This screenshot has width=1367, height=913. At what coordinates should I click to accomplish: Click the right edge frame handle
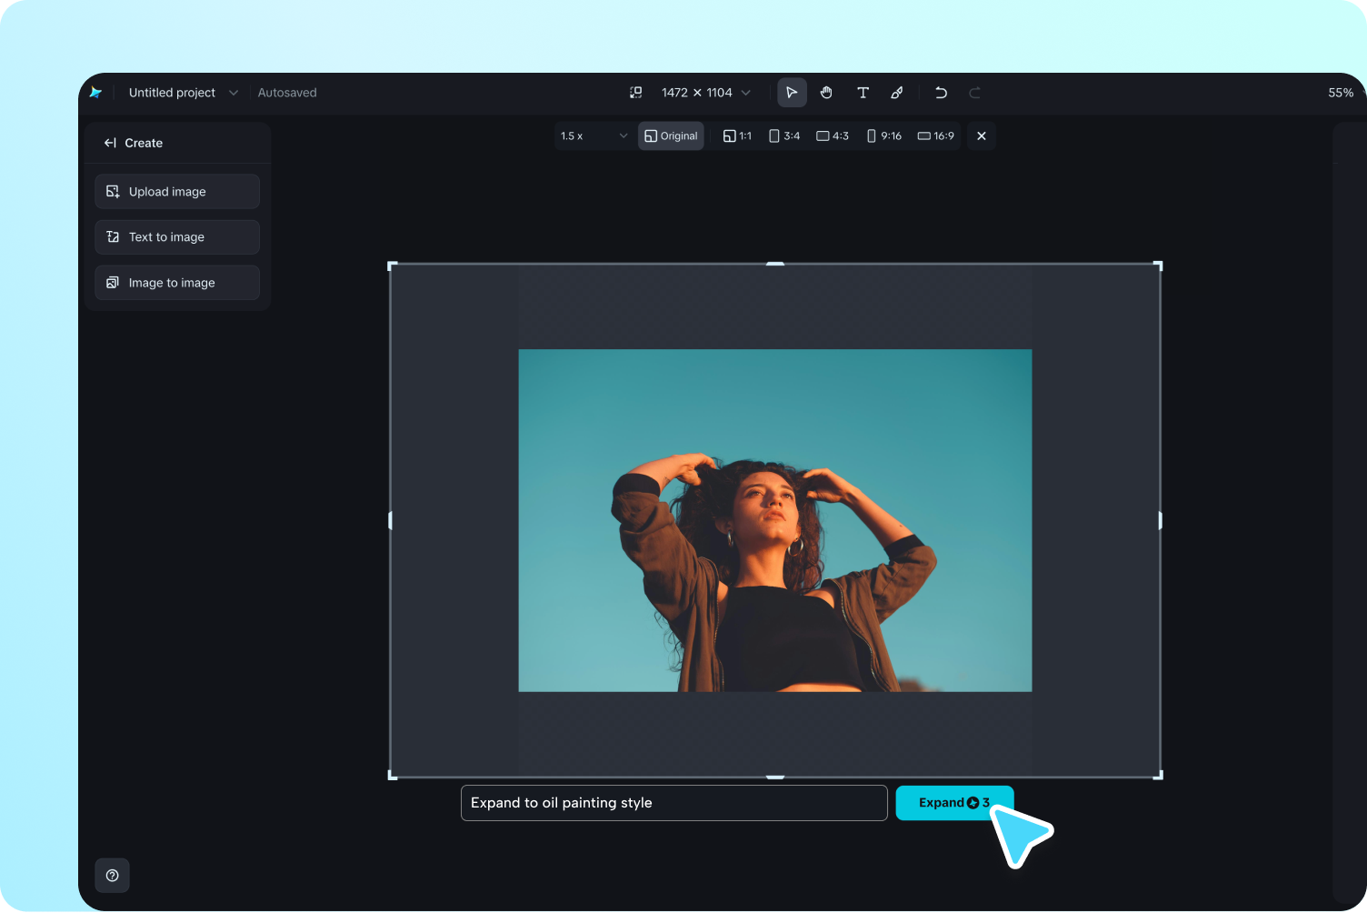pos(1161,520)
